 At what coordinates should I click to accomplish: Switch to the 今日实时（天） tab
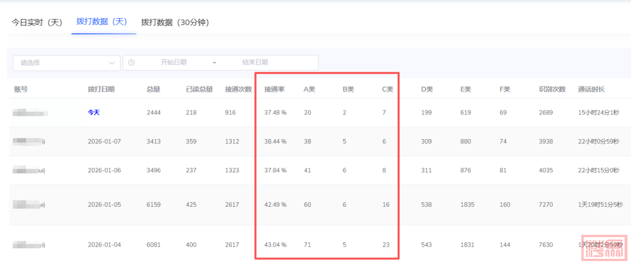37,22
